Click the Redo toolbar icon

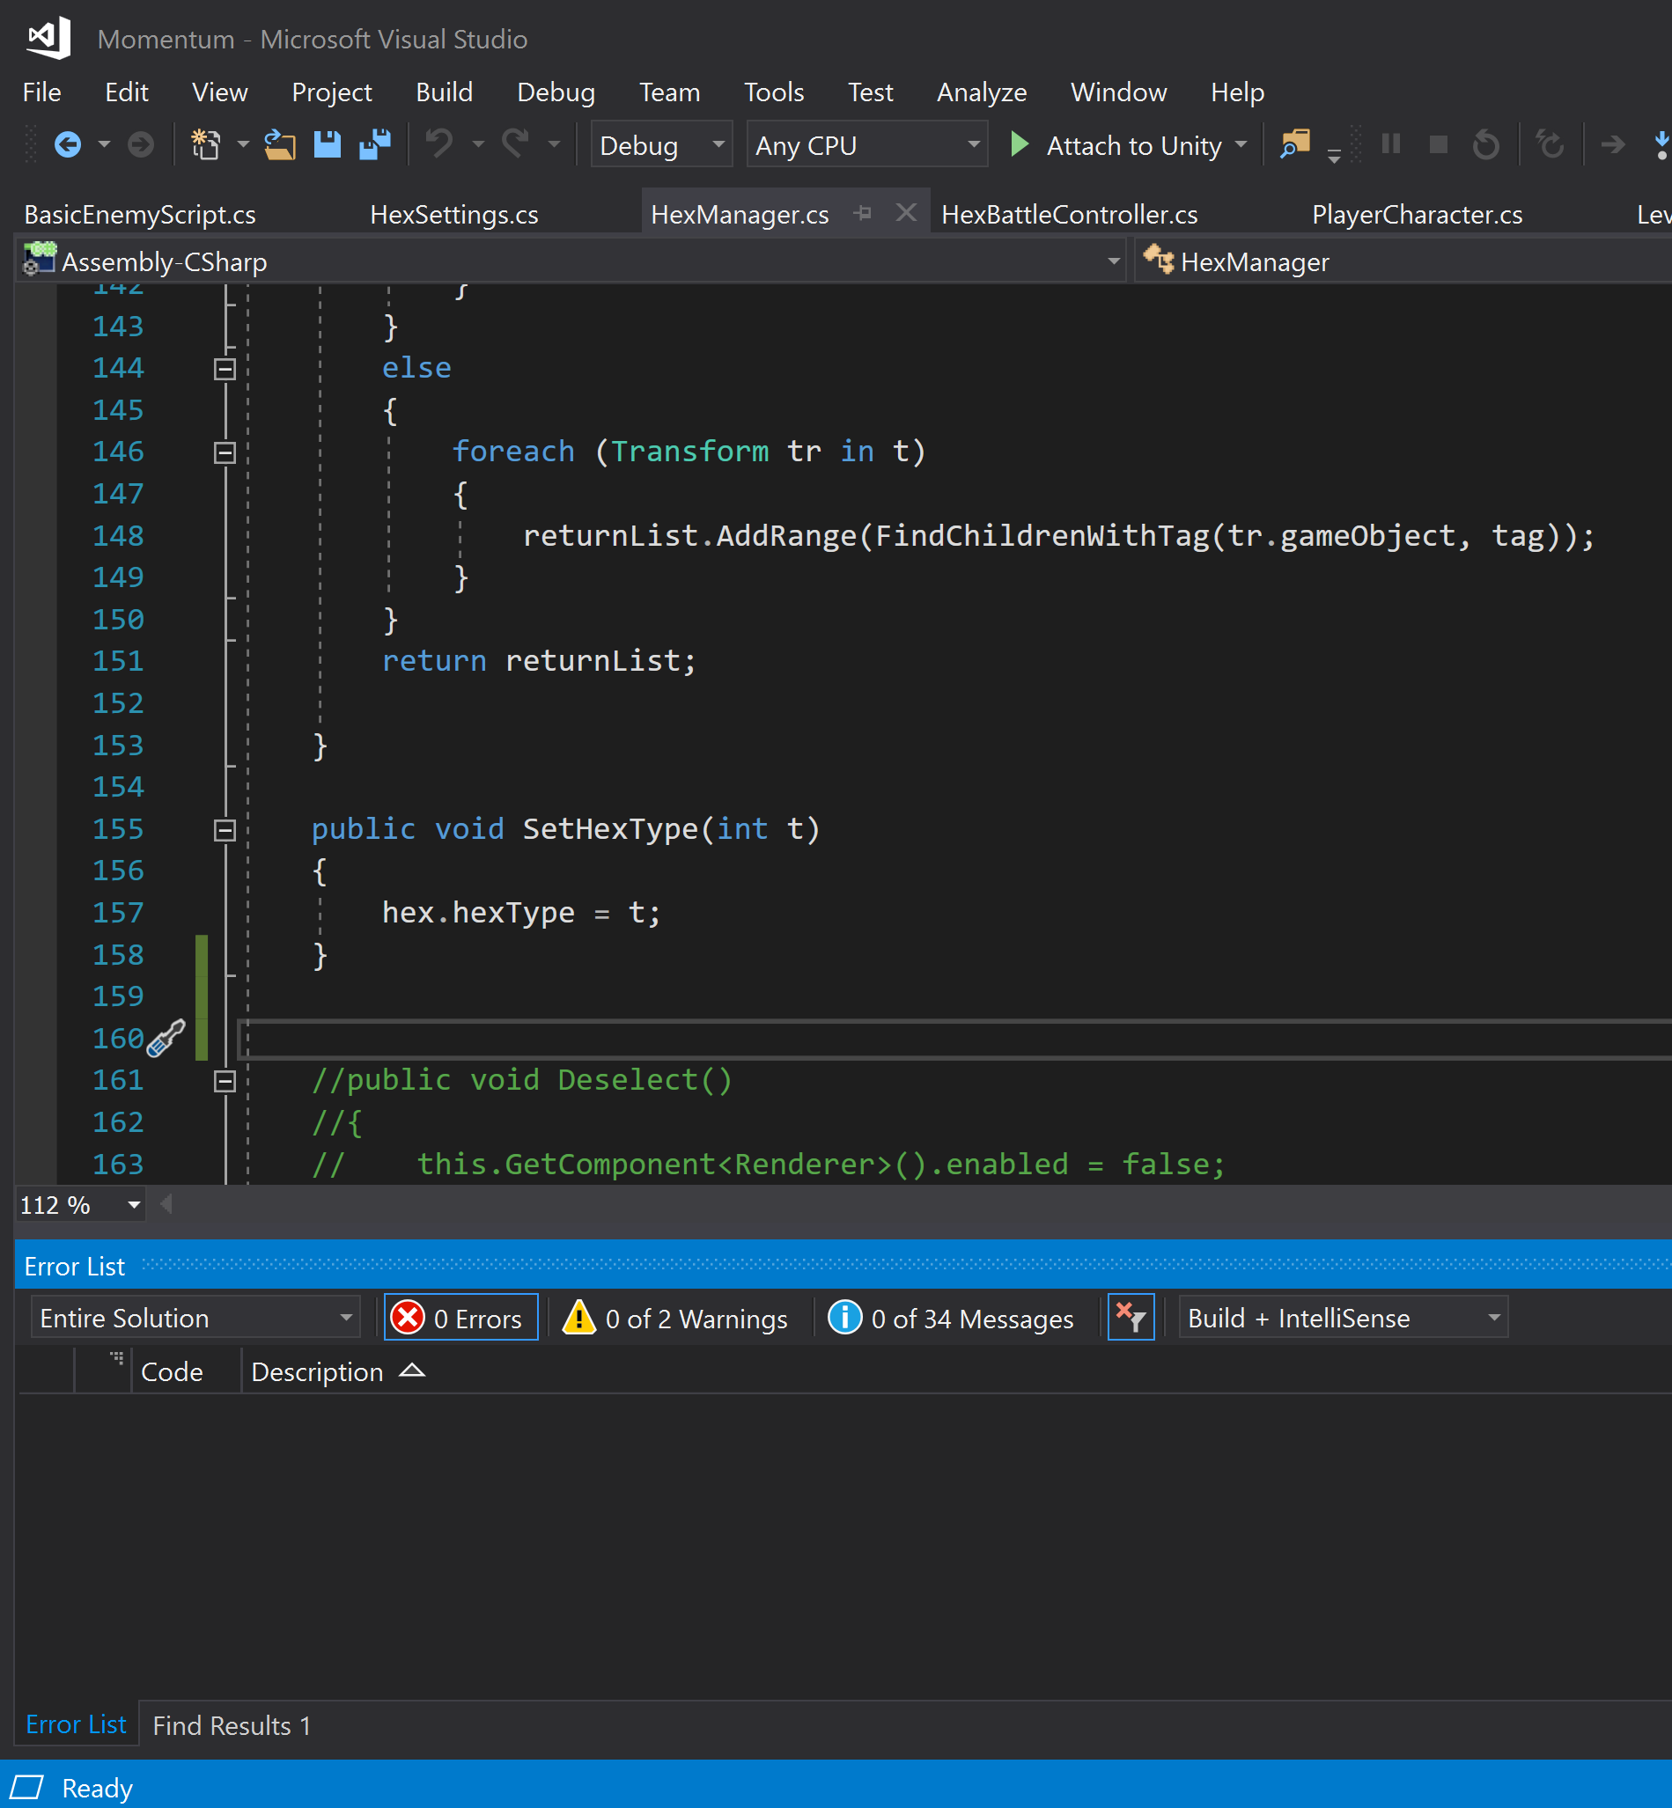516,143
